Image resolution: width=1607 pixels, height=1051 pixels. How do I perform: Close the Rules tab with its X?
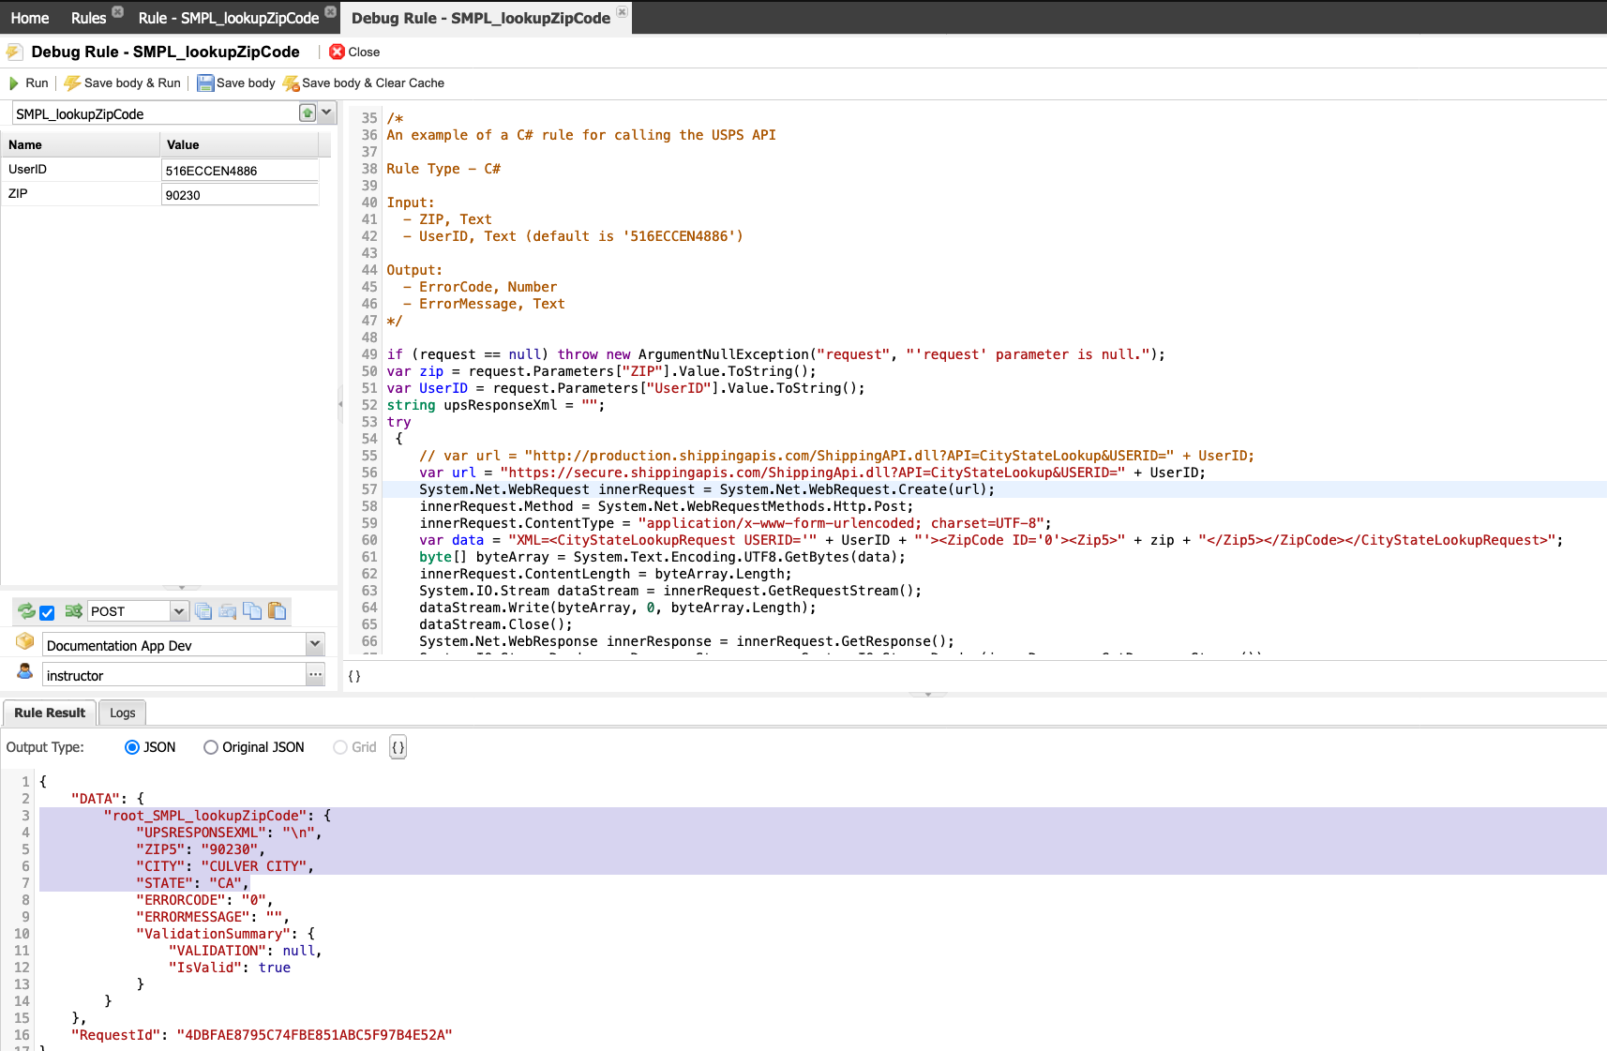pos(118,12)
